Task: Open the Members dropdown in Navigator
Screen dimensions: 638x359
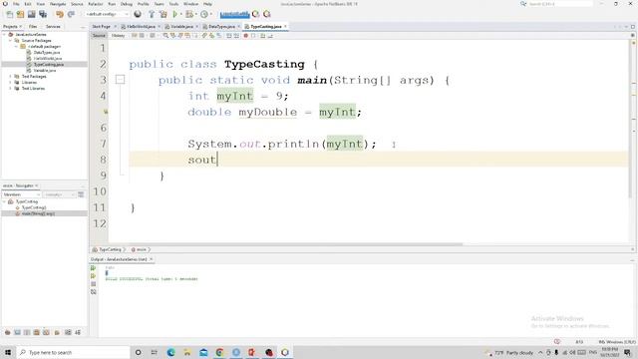Action: click(22, 195)
